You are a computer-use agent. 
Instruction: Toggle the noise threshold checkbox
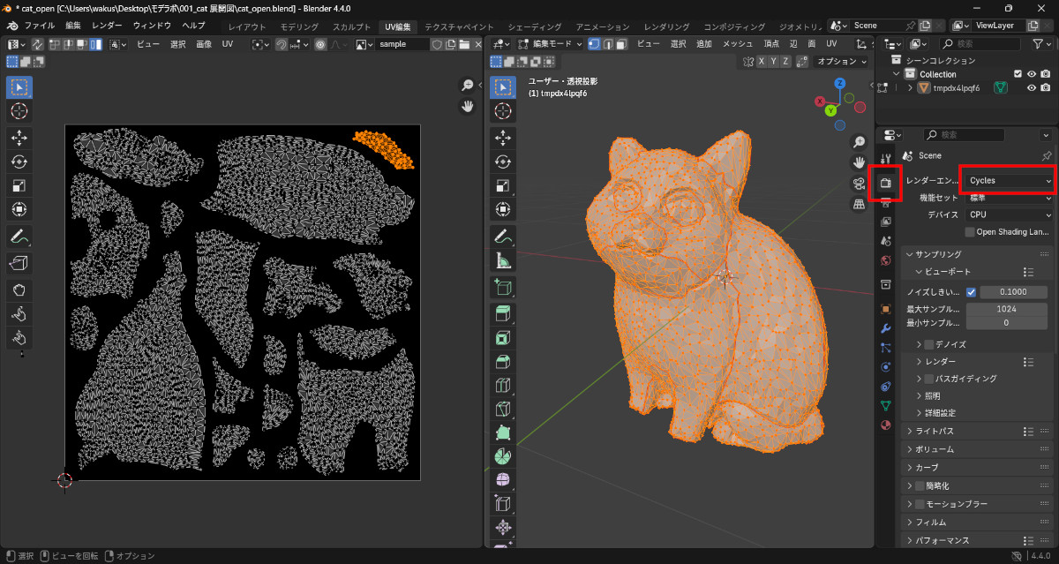tap(972, 292)
